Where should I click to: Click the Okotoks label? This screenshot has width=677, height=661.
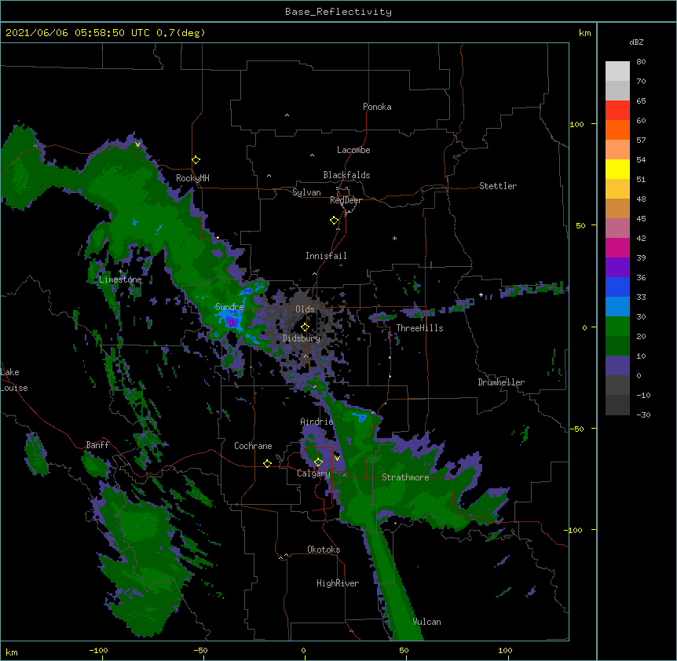(324, 550)
